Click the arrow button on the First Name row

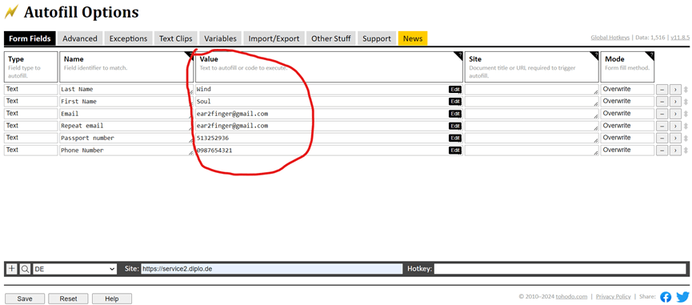(676, 102)
